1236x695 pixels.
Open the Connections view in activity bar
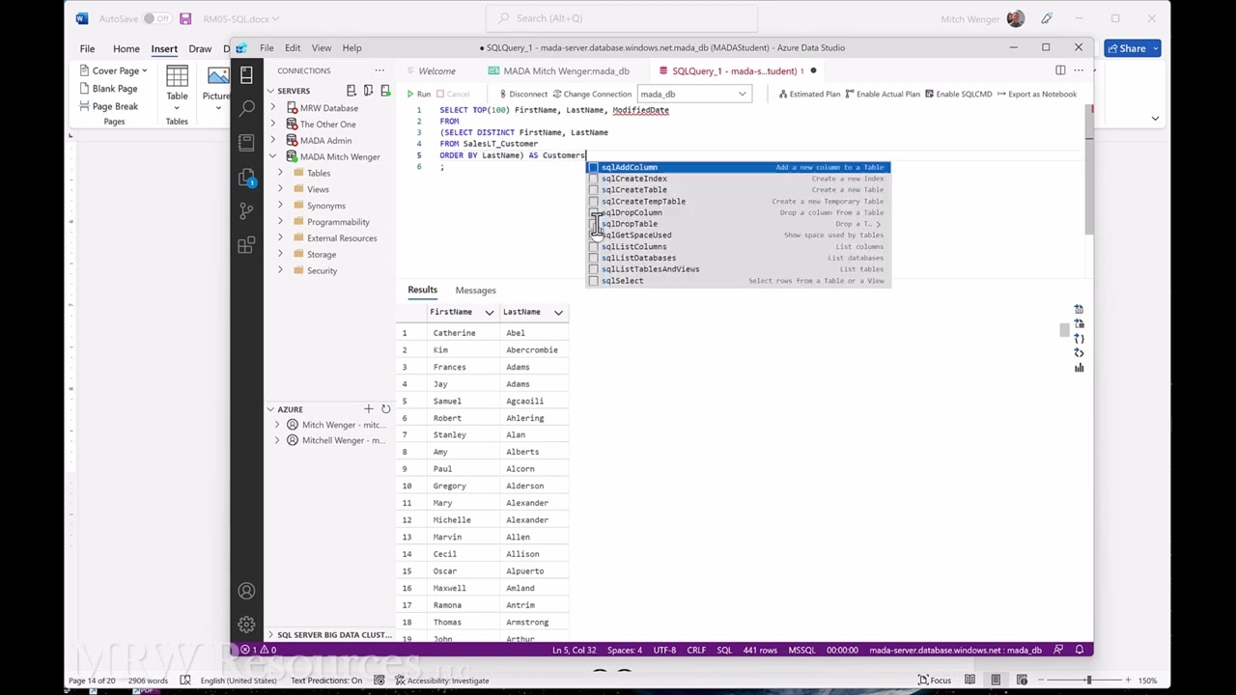(246, 74)
